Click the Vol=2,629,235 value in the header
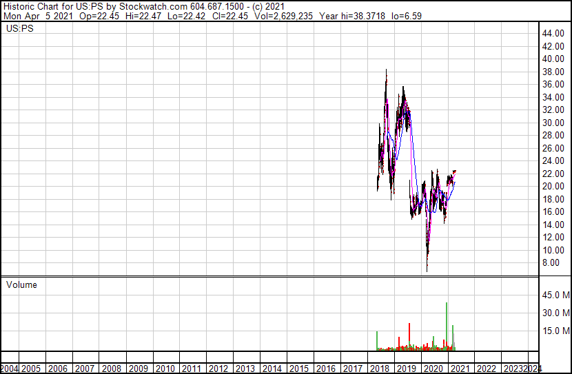 point(283,16)
